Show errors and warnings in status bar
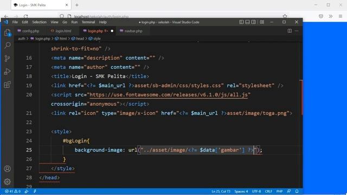This screenshot has width=347, height=195. tap(13, 191)
